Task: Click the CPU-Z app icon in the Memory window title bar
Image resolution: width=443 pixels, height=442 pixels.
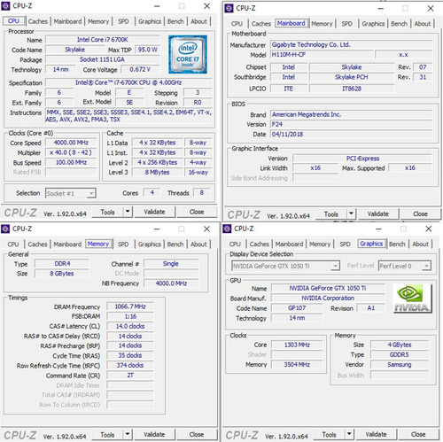Action: (5, 229)
